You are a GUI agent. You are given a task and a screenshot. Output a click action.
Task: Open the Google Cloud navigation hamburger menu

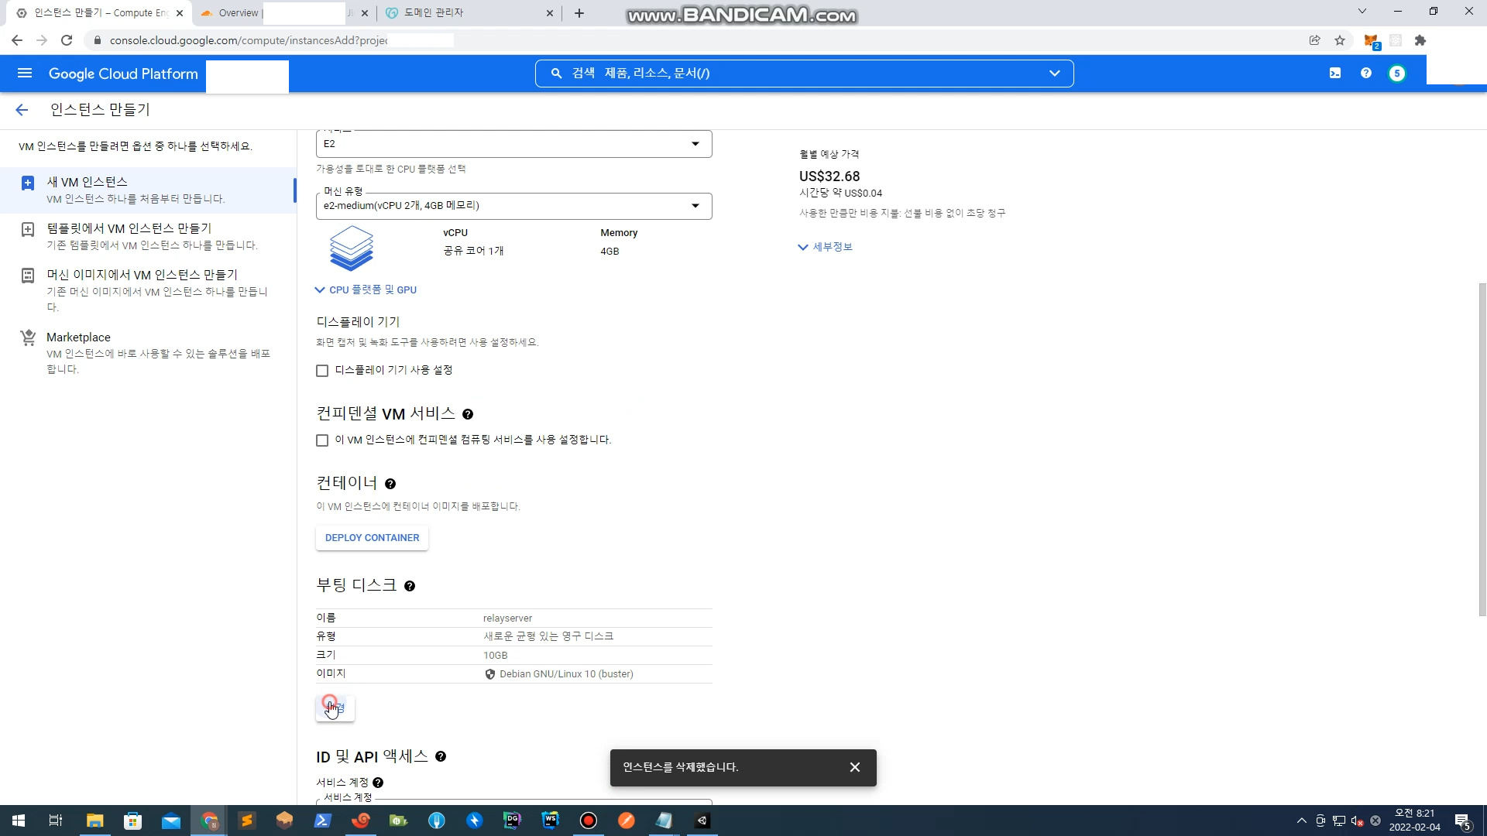[25, 74]
